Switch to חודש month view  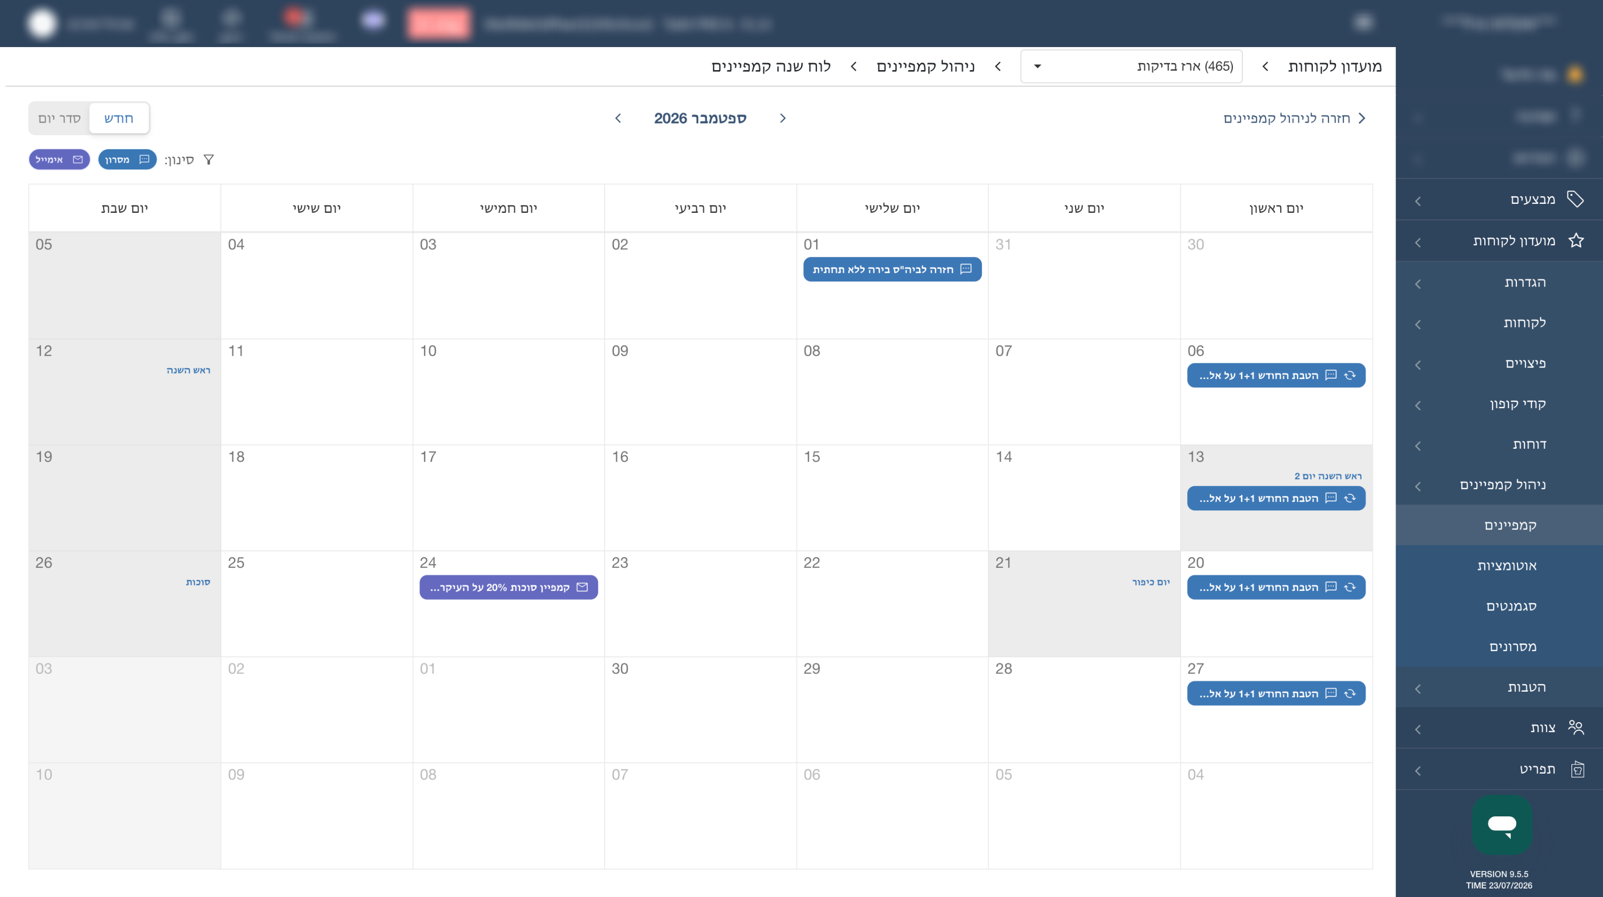pos(119,118)
